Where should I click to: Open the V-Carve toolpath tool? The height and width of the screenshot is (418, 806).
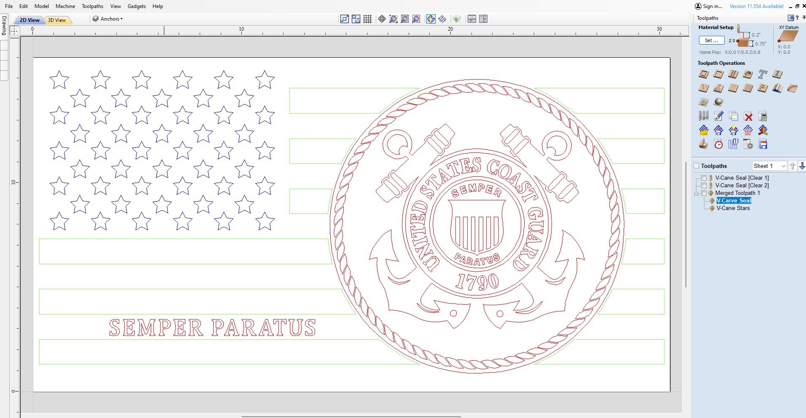703,88
